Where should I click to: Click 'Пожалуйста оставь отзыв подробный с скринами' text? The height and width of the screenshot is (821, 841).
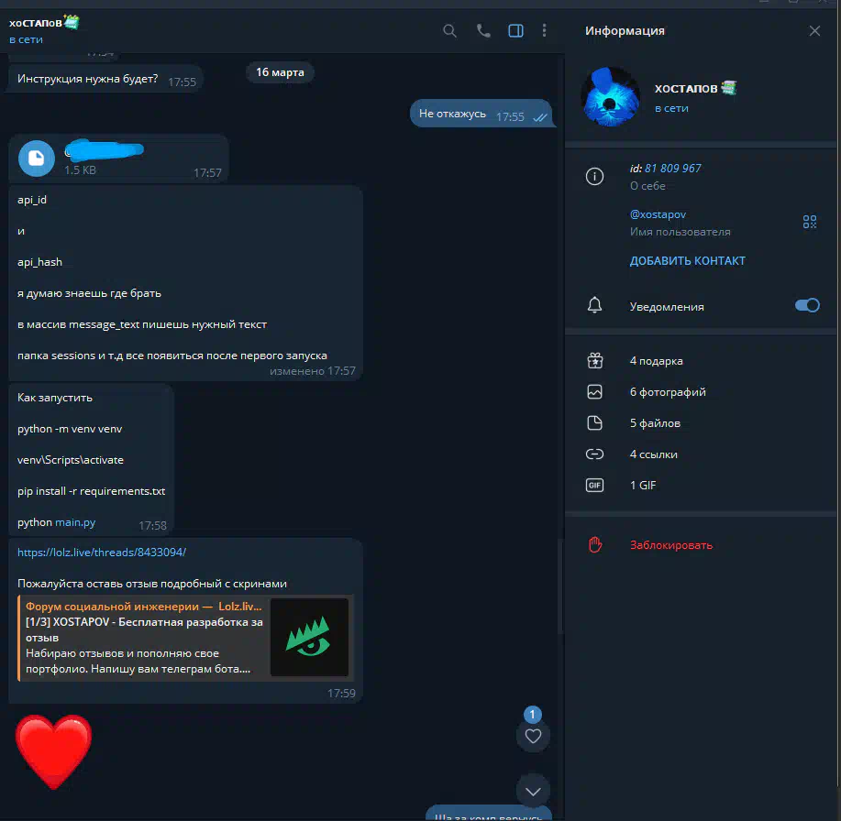click(152, 584)
